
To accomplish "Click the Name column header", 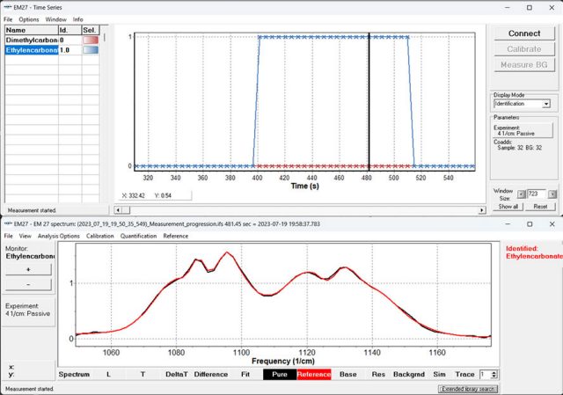I will click(x=32, y=30).
